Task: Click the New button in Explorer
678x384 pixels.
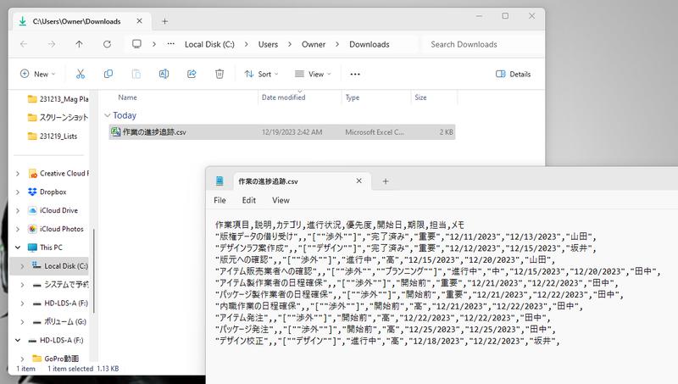Action: point(36,74)
